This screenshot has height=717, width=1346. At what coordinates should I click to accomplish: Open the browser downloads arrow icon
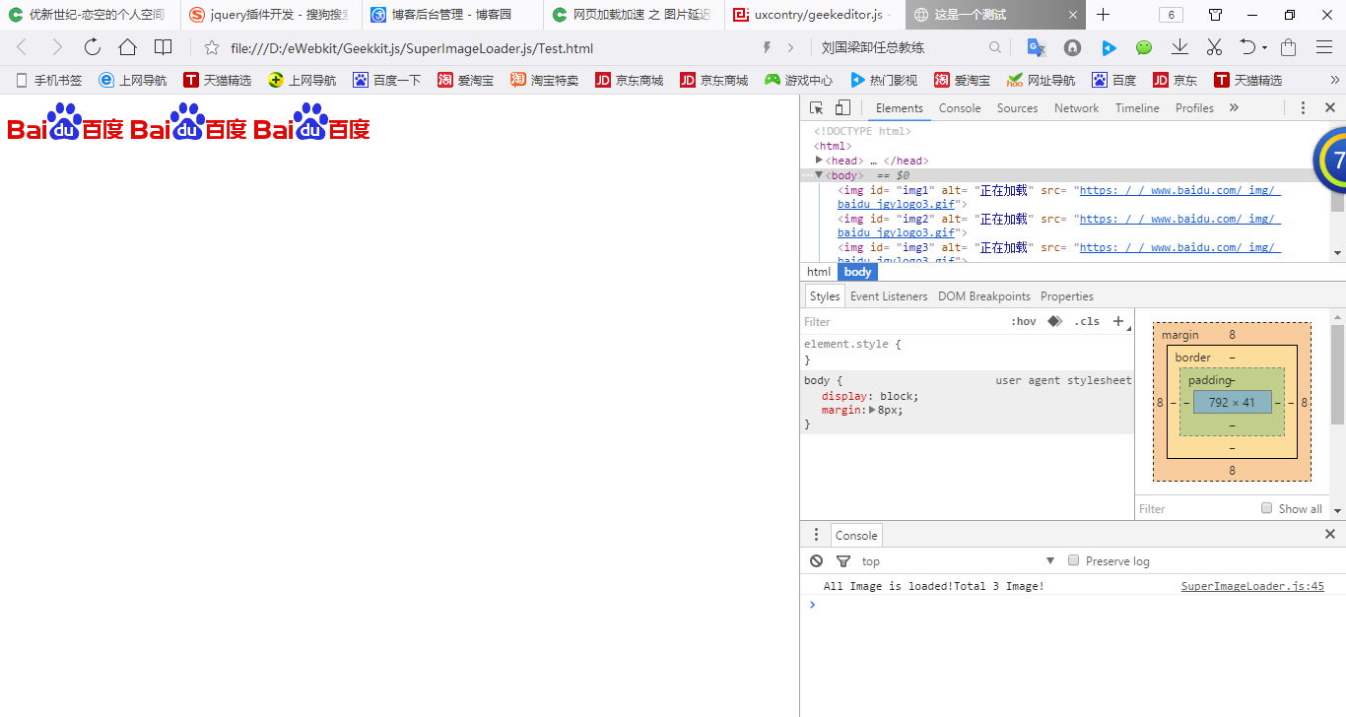(x=1179, y=47)
